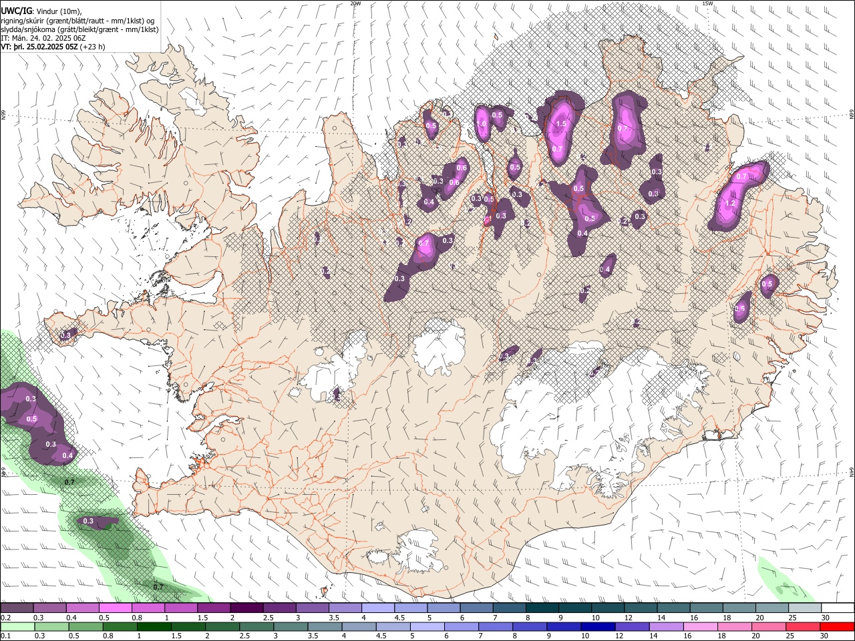Image resolution: width=855 pixels, height=641 pixels.
Task: Pick the white upper scale swatch after 30
Action: coord(838,608)
